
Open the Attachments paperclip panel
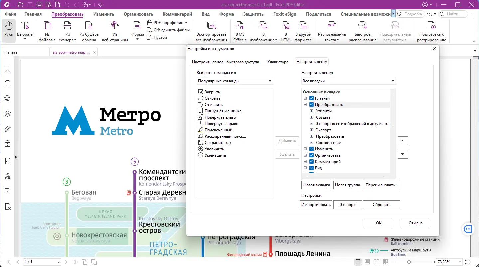[x=7, y=129]
